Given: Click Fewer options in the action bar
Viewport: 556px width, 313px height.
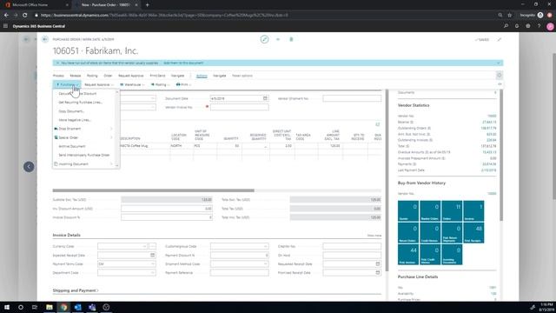Looking at the screenshot, I should coord(242,76).
